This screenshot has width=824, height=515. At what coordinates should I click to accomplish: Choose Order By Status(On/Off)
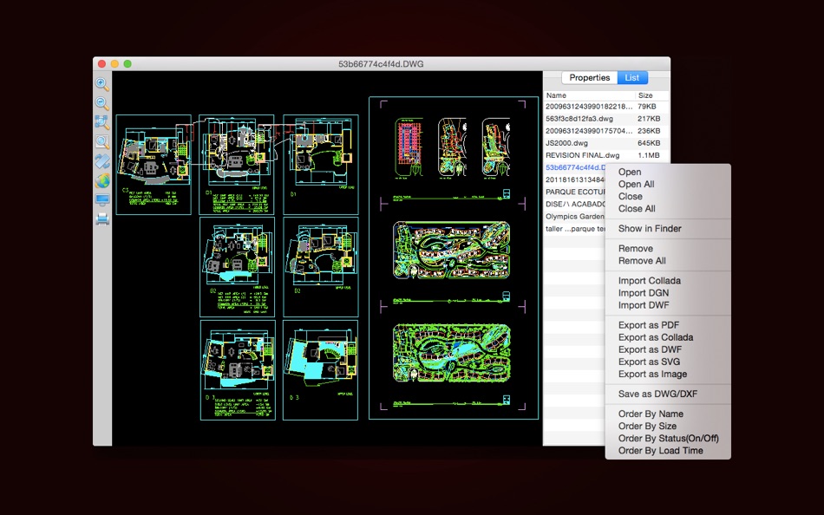click(x=668, y=439)
